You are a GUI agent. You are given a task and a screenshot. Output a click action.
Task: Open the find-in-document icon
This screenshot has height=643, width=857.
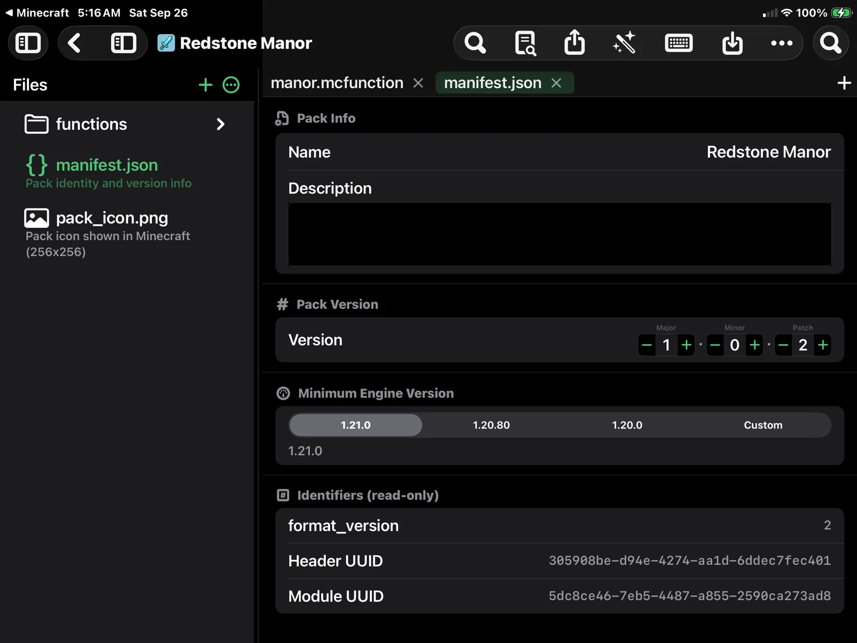click(x=525, y=43)
